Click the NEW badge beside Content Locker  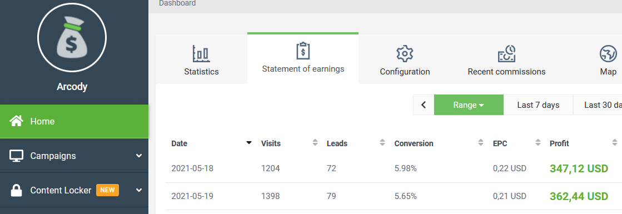(107, 190)
